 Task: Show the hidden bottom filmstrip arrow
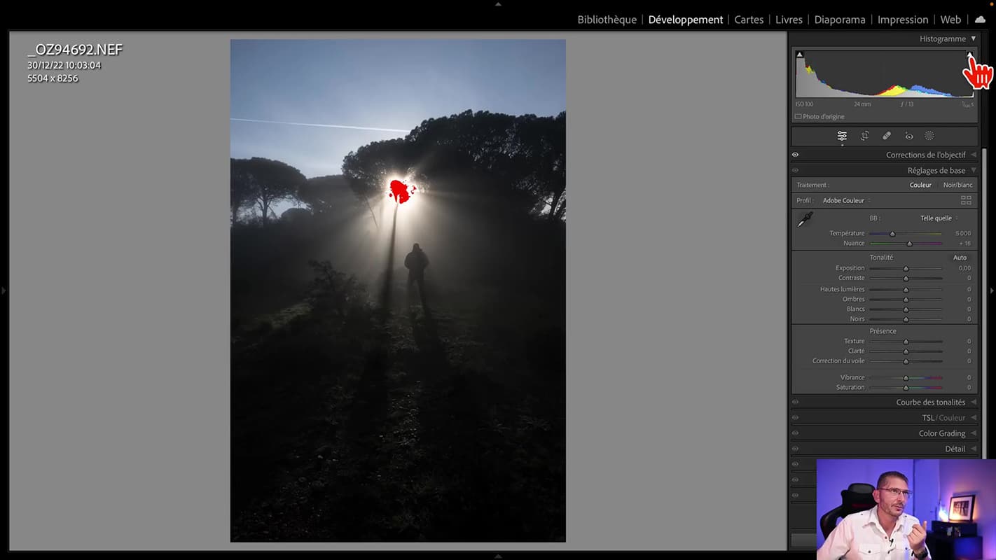coord(498,556)
